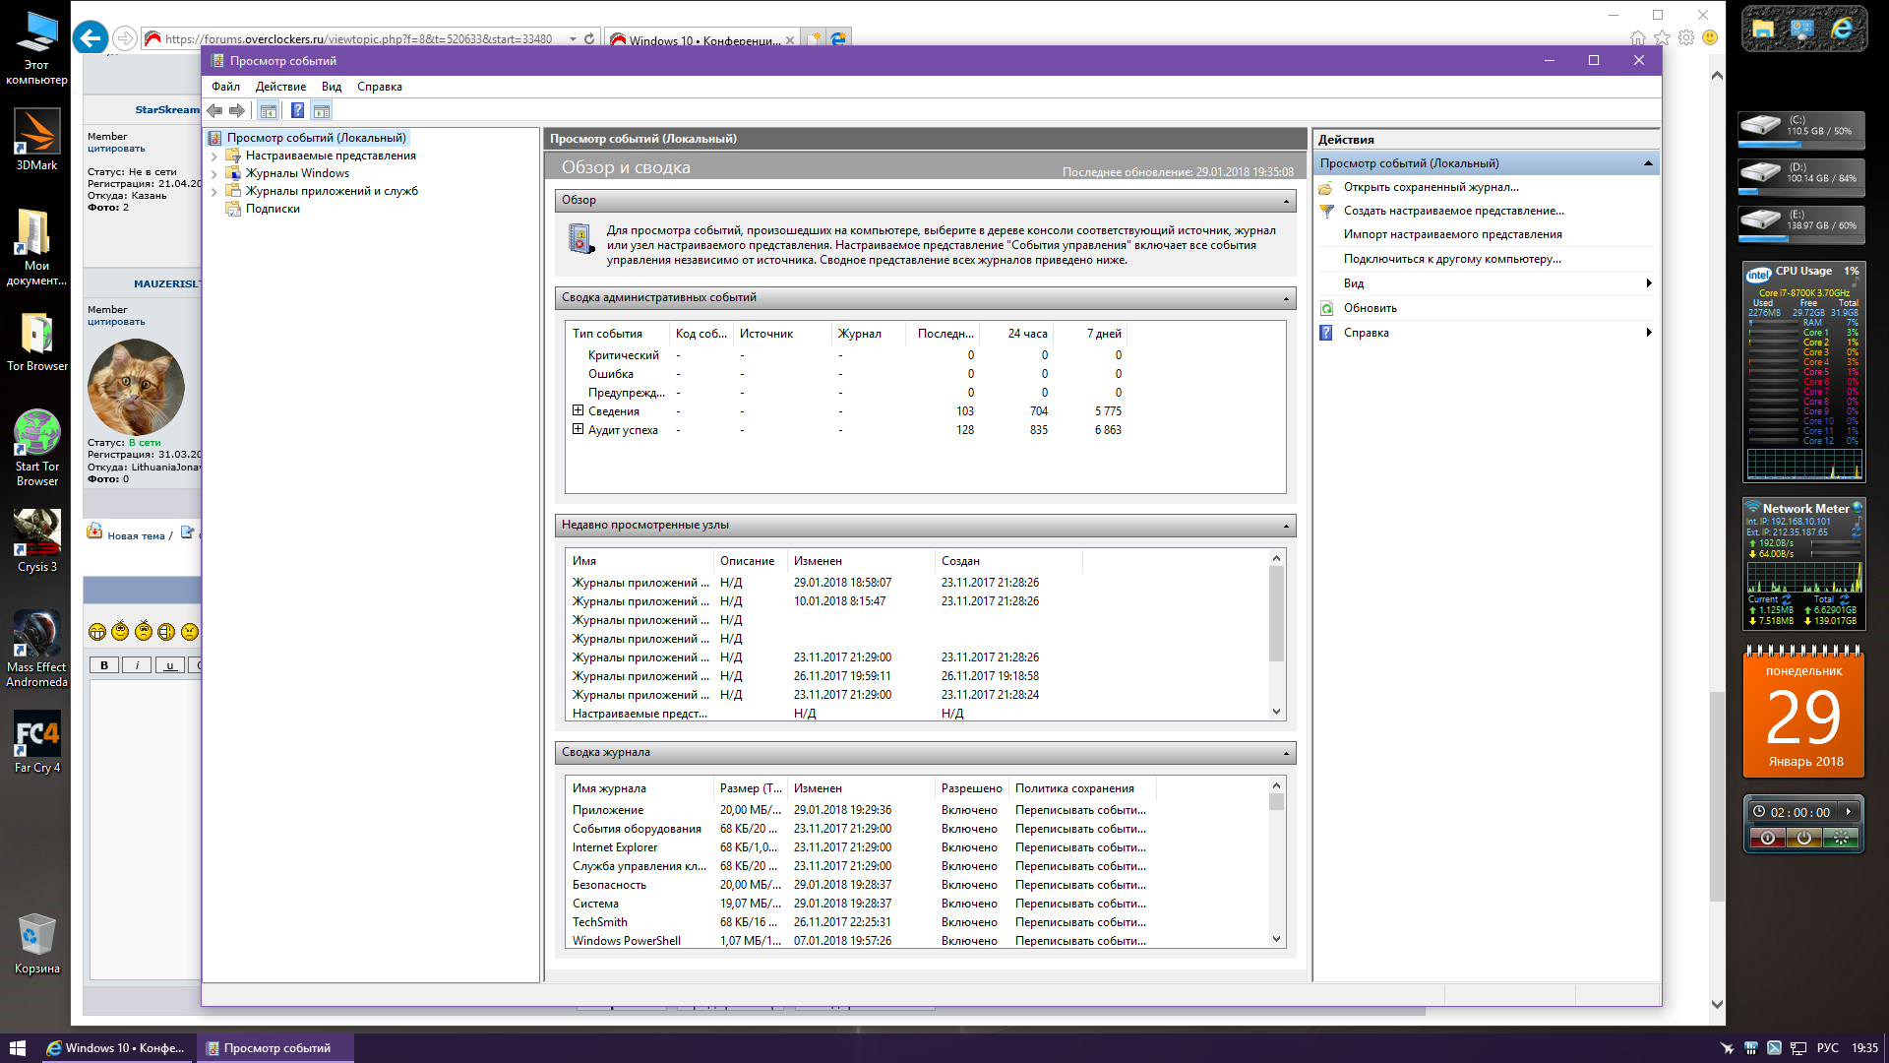Expand the Журналы приложений и служб node
This screenshot has width=1889, height=1063.
pyautogui.click(x=214, y=191)
